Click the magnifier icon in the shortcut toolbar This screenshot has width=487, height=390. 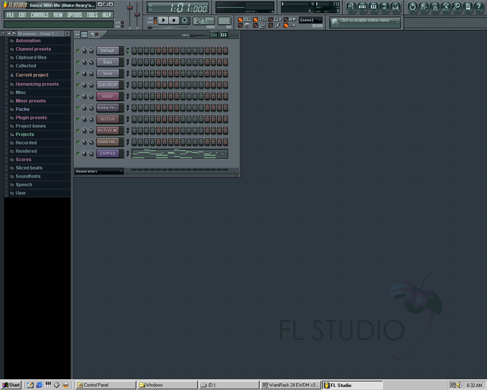point(457,6)
